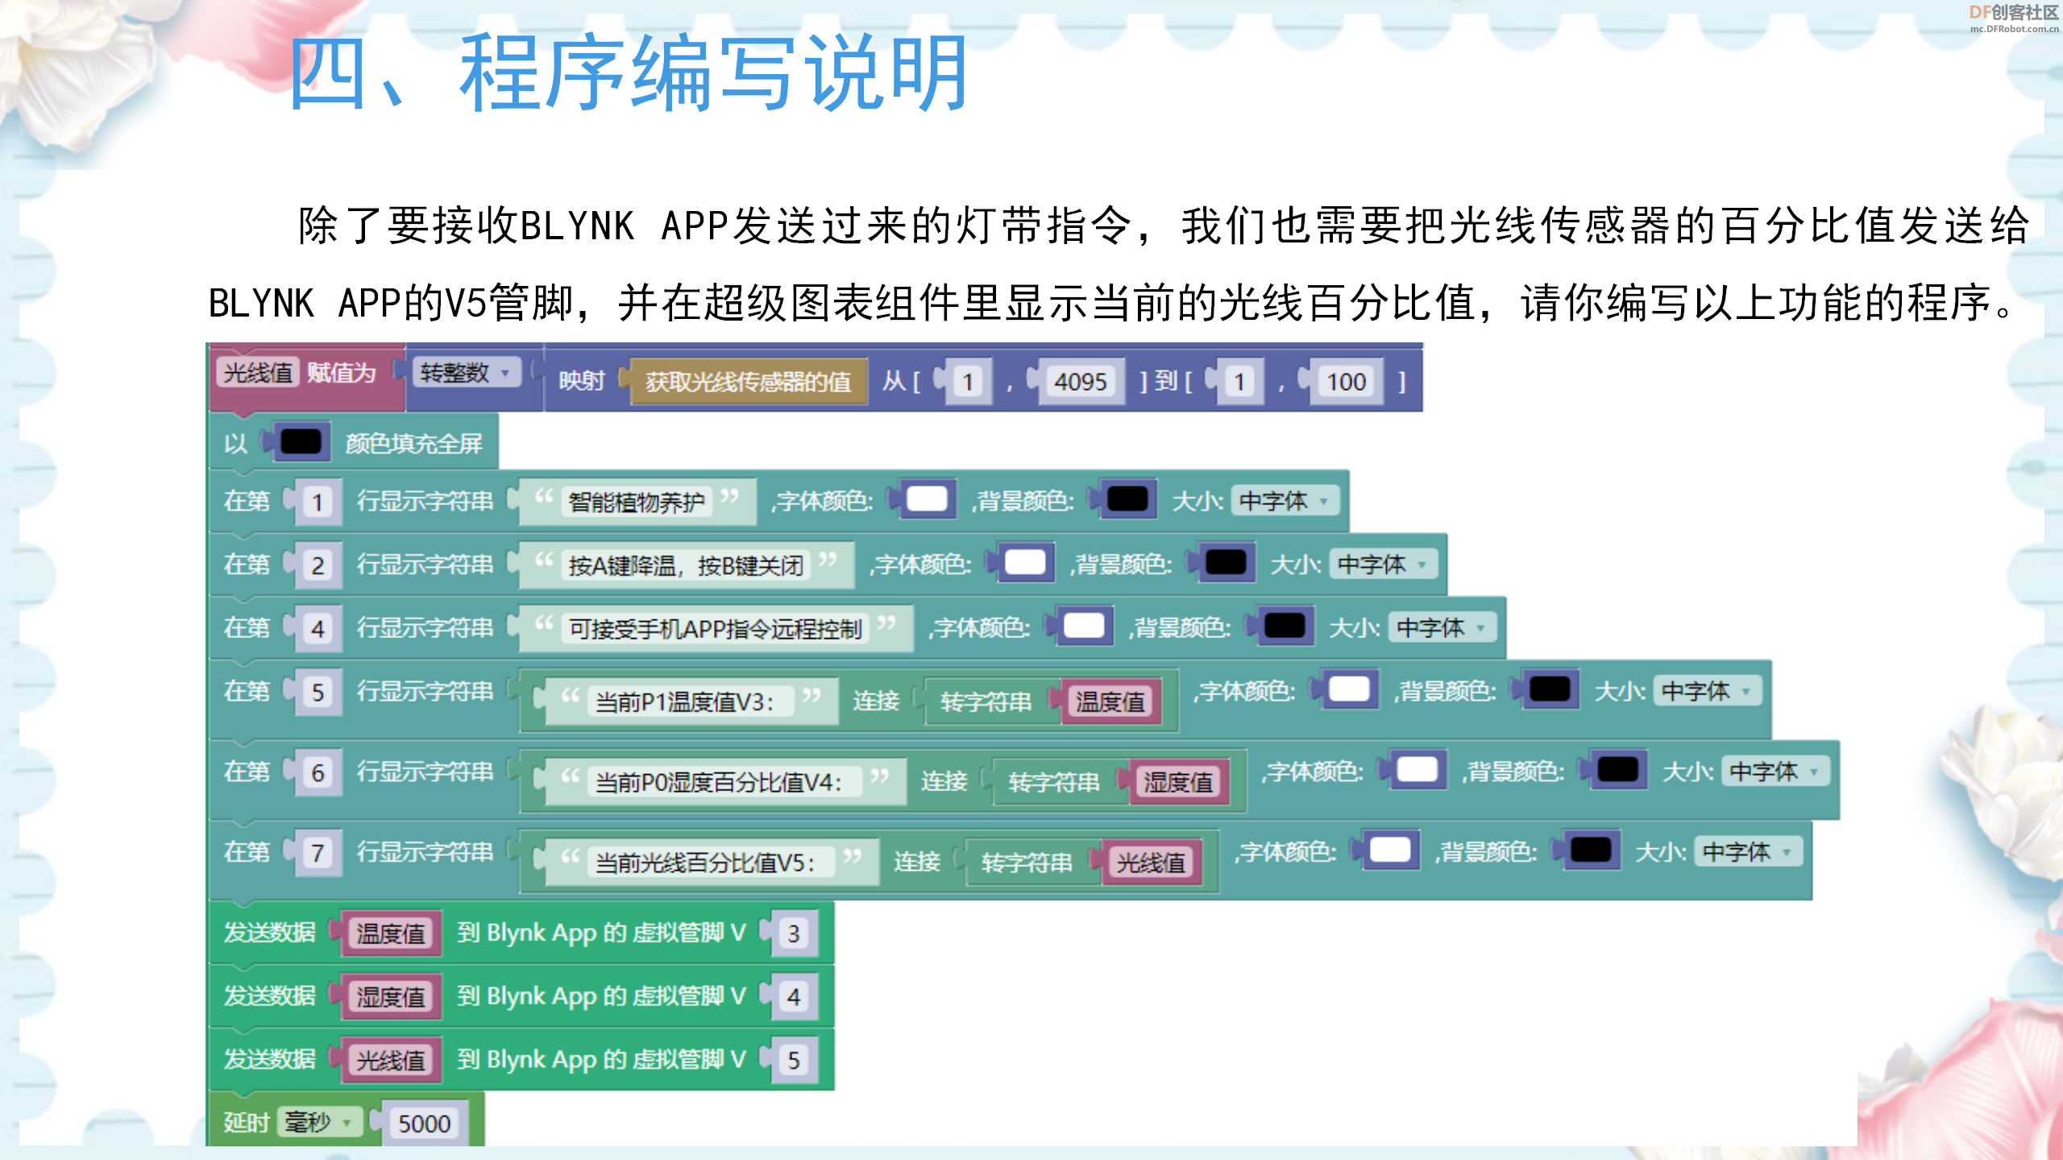Click row number field 7 in display block

pos(318,852)
